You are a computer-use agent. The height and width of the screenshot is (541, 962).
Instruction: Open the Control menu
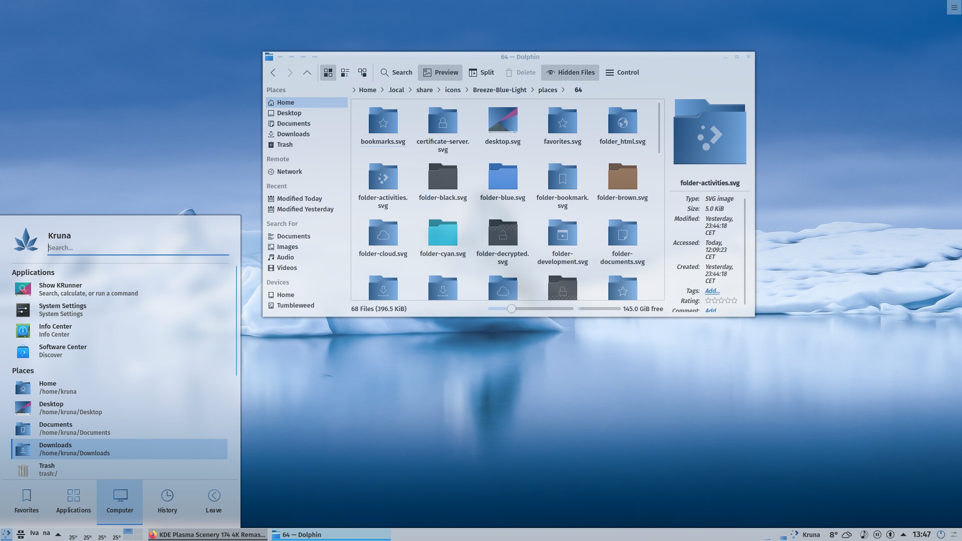622,73
